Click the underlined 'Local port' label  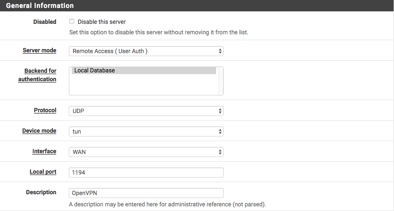43,172
